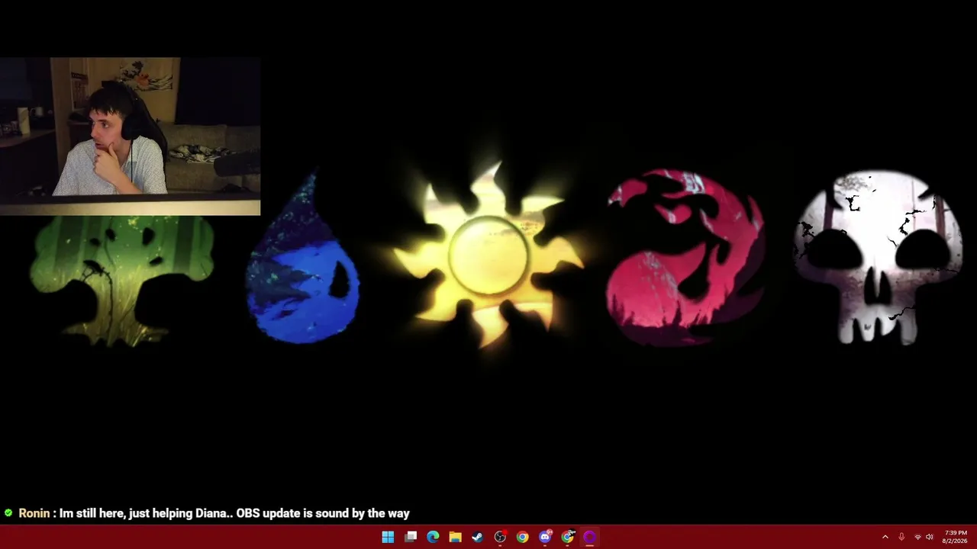Open the Wi-Fi network settings

pos(917,537)
